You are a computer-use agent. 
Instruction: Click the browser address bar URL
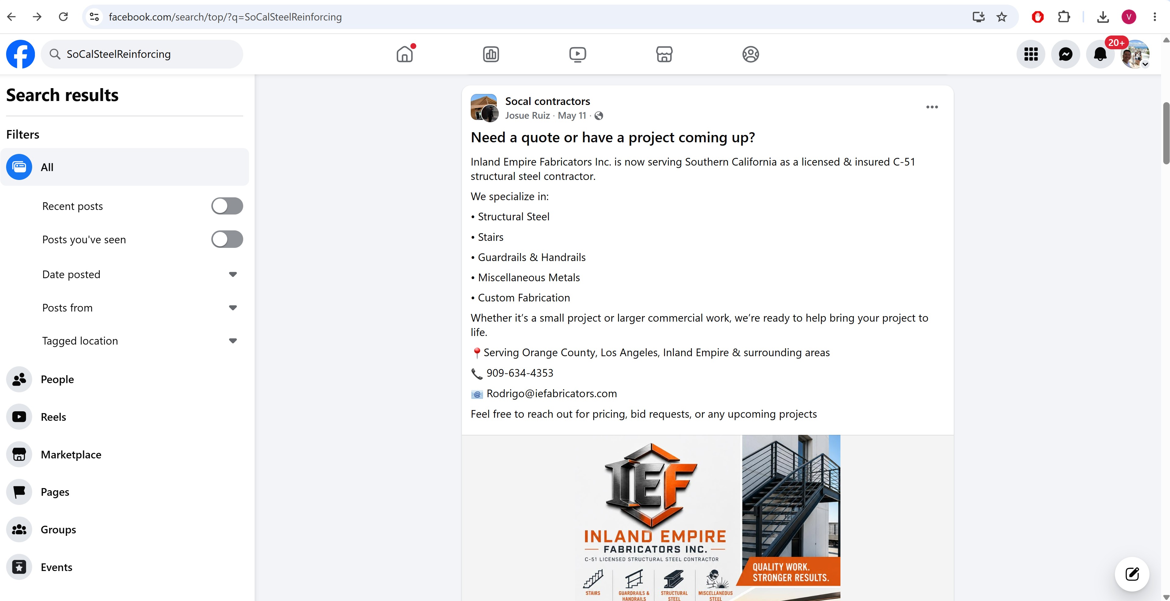coord(225,17)
